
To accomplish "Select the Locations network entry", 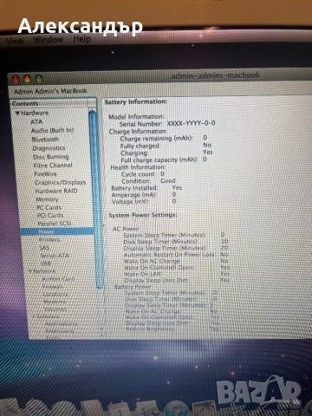I will tap(55, 294).
